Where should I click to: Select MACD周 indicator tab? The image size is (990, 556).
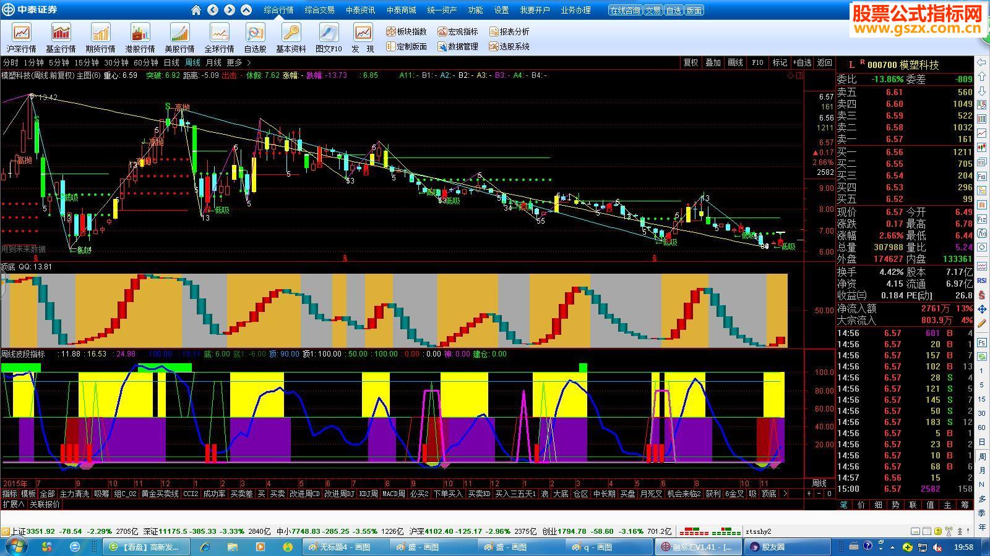point(394,494)
